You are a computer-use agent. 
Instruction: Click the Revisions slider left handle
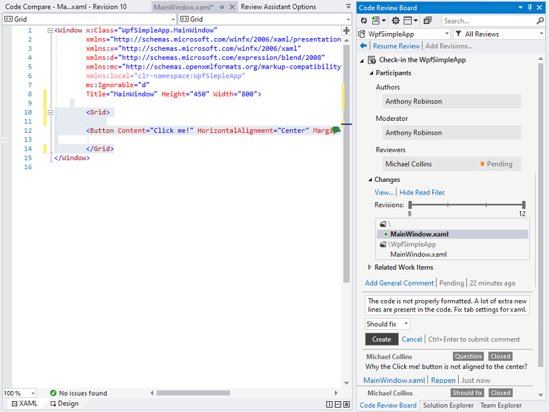pos(410,205)
